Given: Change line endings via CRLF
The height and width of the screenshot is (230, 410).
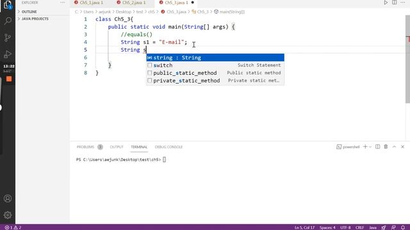Looking at the screenshot, I should pos(359,227).
